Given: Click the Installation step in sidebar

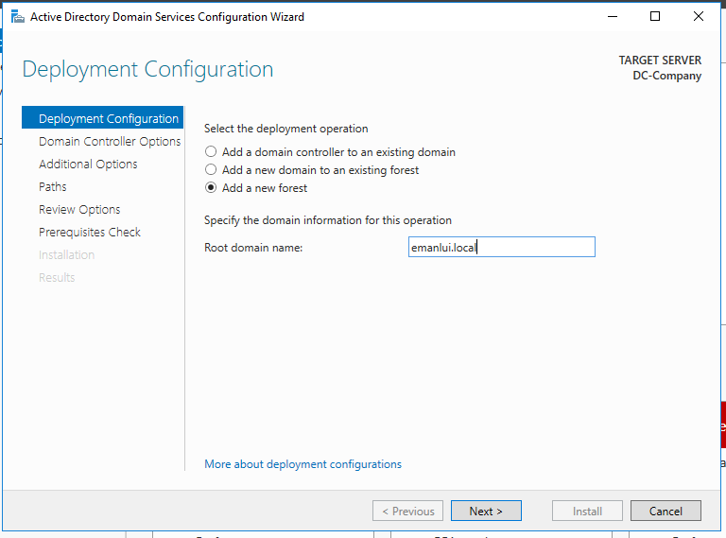Looking at the screenshot, I should point(66,255).
